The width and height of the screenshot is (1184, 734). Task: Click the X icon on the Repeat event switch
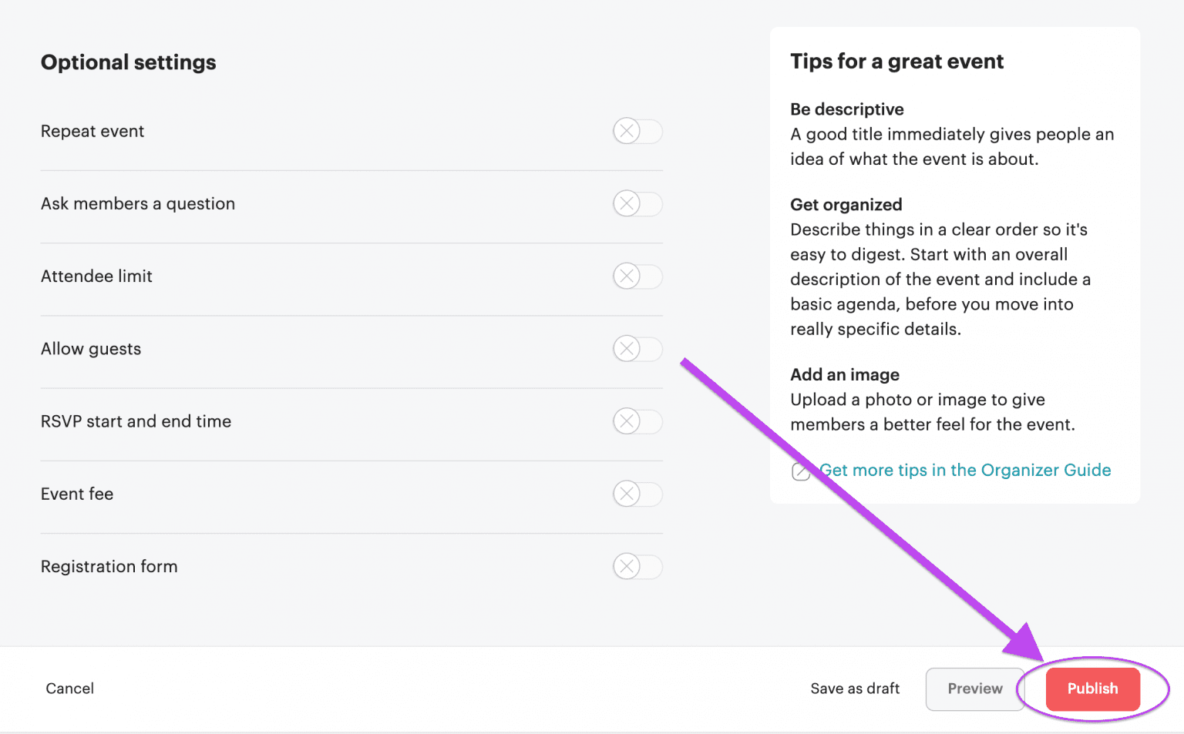[627, 131]
